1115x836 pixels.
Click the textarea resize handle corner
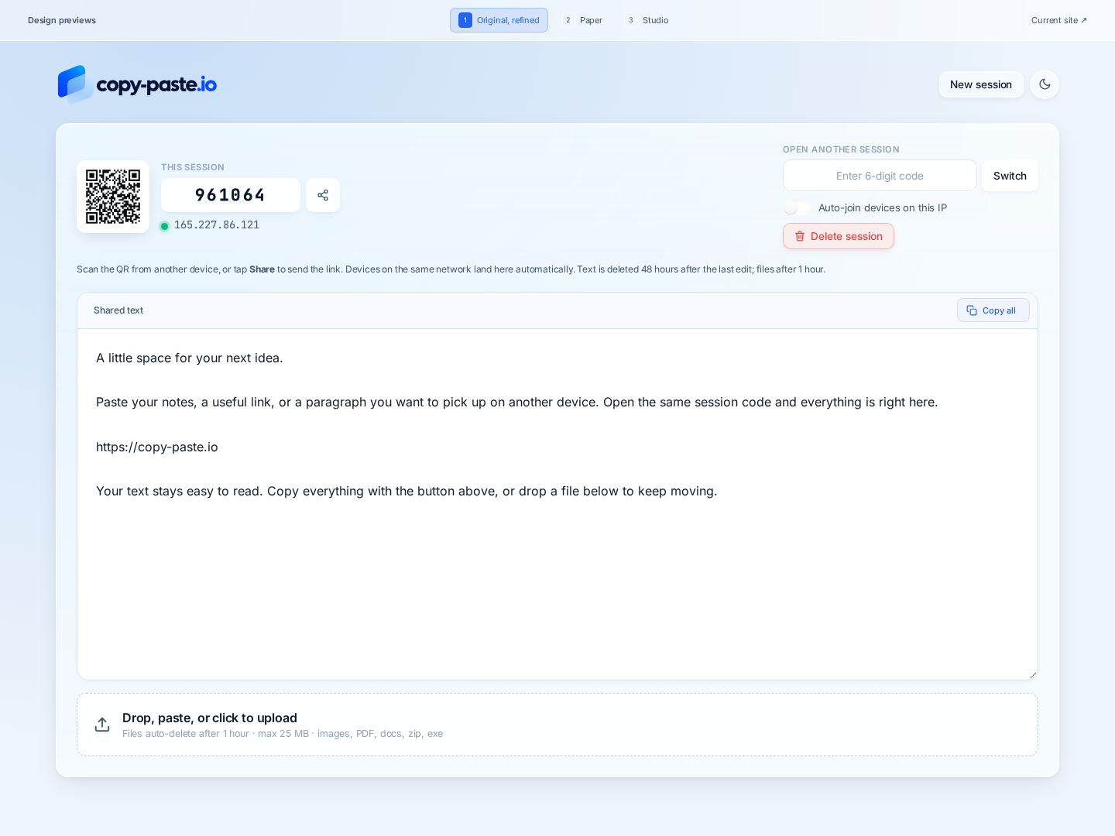pyautogui.click(x=1033, y=675)
